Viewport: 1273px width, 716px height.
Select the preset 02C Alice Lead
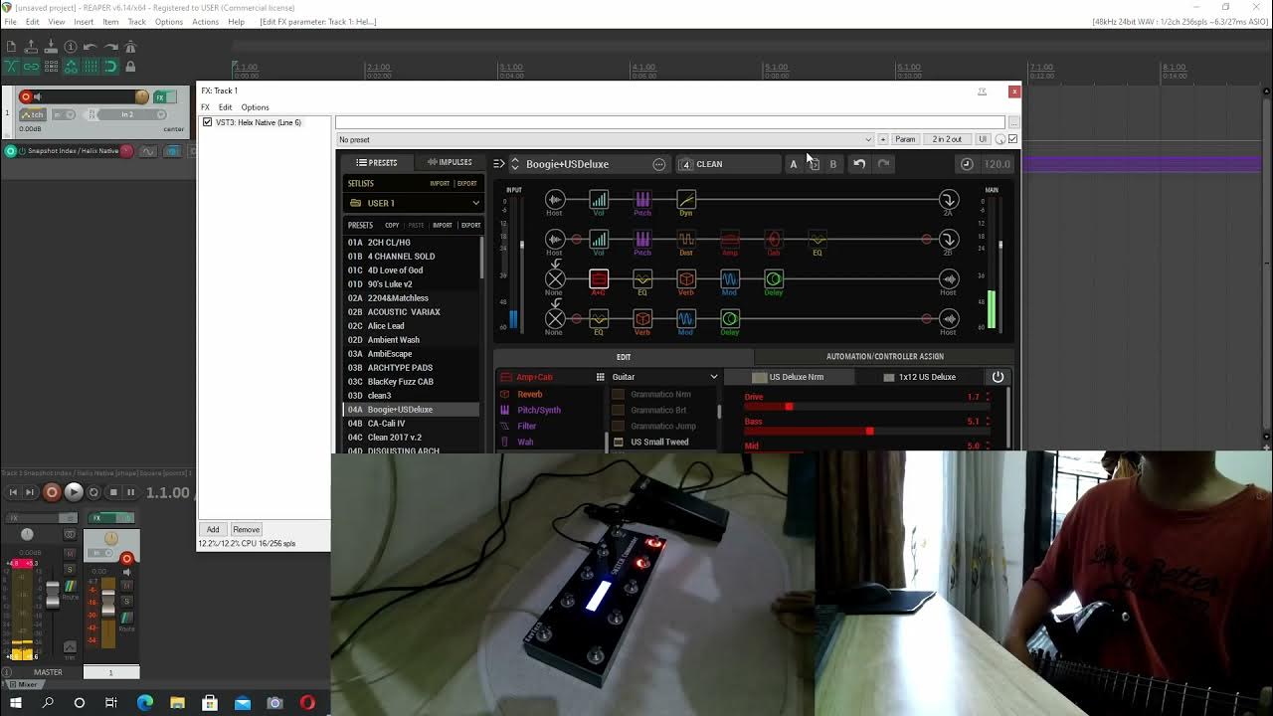point(413,325)
